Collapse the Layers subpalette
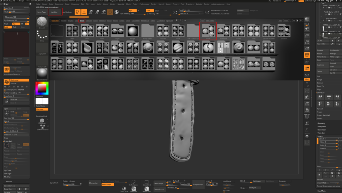The height and width of the screenshot is (193, 342). 320,136
